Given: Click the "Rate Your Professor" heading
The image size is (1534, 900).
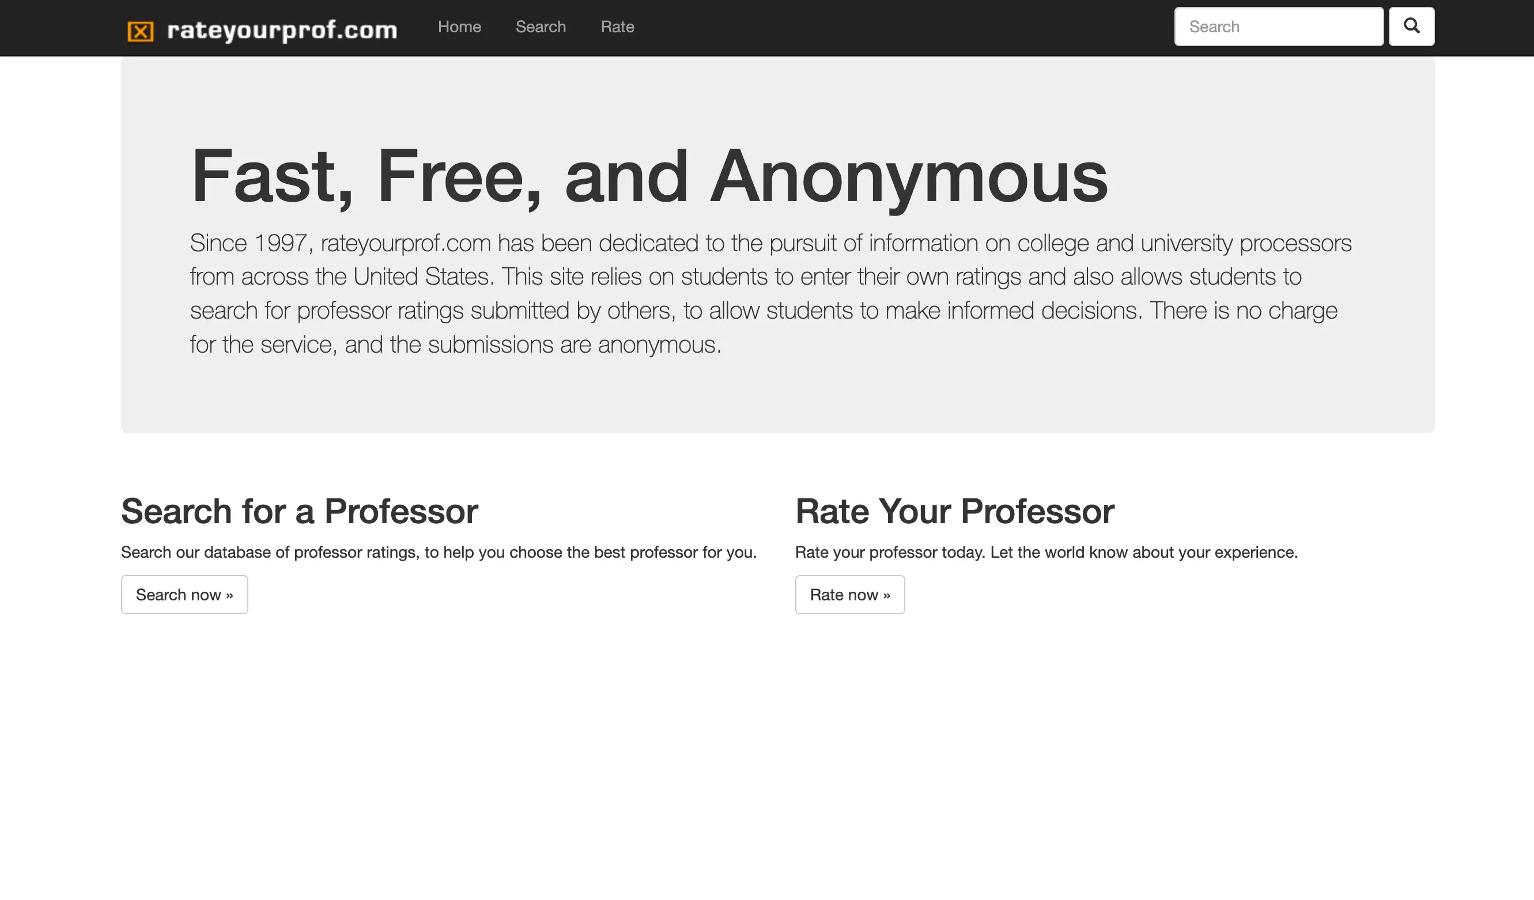Looking at the screenshot, I should [954, 510].
